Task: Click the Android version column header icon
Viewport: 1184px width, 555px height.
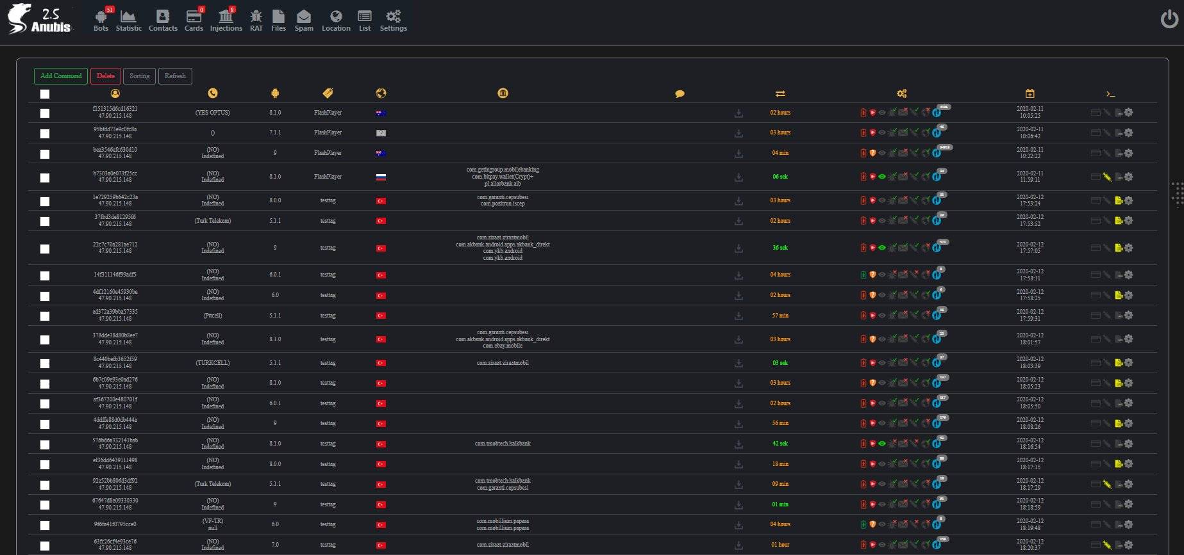Action: tap(275, 93)
